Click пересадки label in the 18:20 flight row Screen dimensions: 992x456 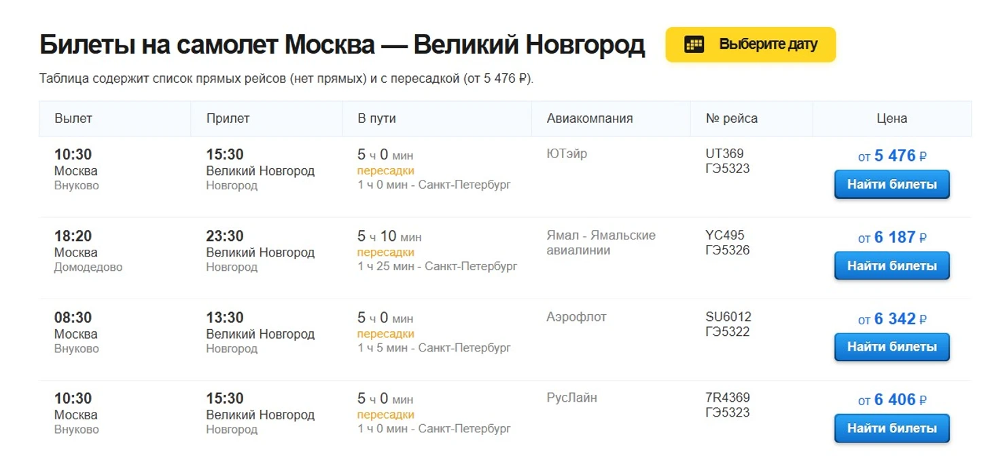(x=385, y=252)
